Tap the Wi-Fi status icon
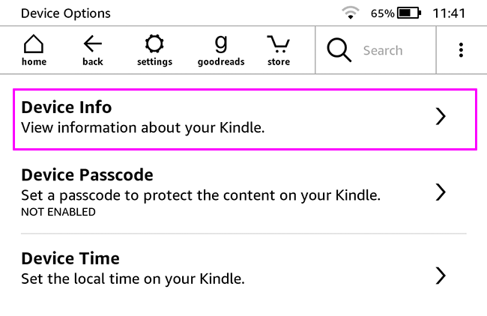Screen dimensions: 487x316 click(349, 13)
